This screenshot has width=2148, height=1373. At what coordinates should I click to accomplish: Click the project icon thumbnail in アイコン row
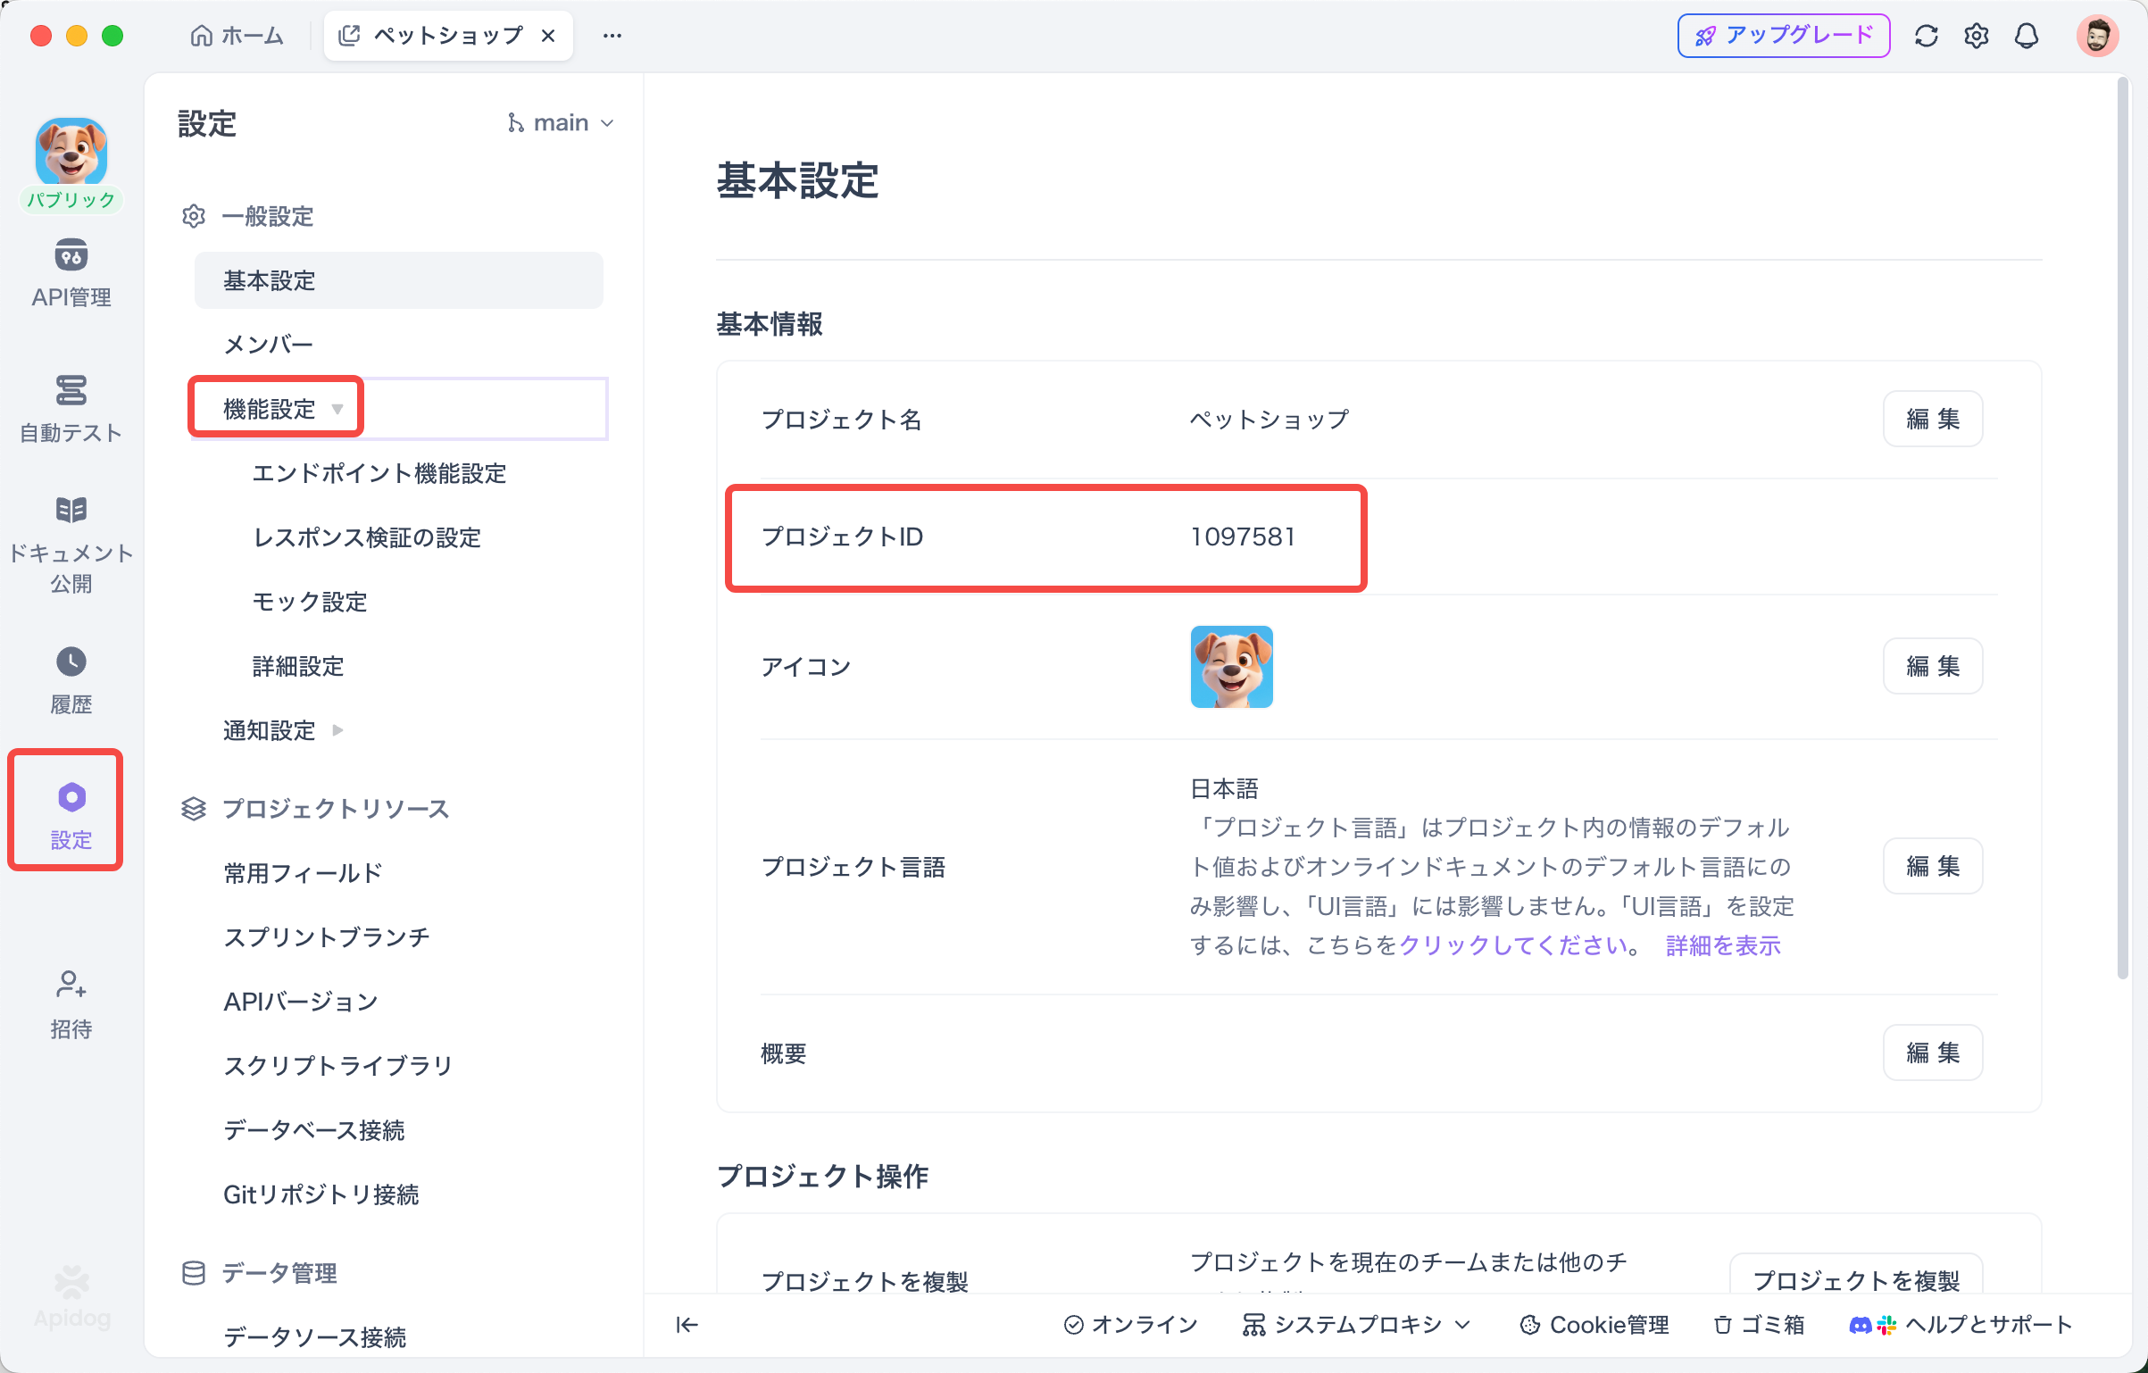coord(1231,667)
